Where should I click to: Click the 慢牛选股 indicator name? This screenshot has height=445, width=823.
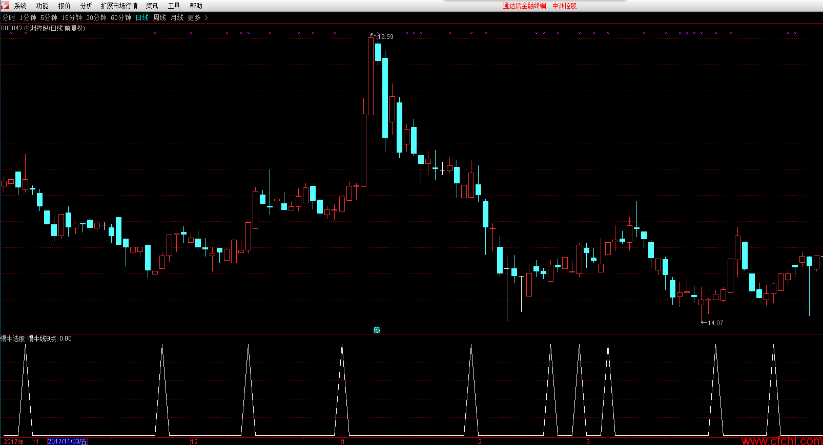[12, 338]
